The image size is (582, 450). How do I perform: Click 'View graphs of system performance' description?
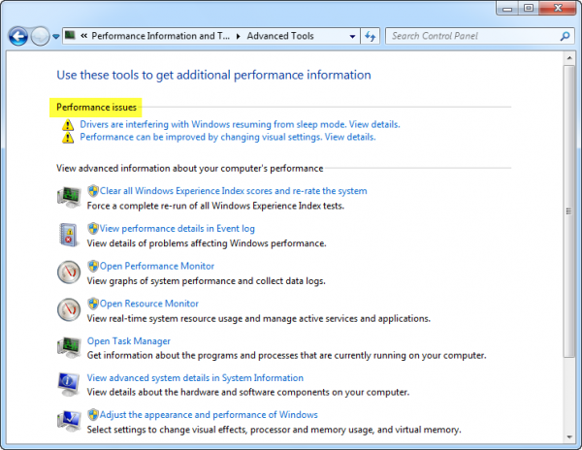coord(206,281)
